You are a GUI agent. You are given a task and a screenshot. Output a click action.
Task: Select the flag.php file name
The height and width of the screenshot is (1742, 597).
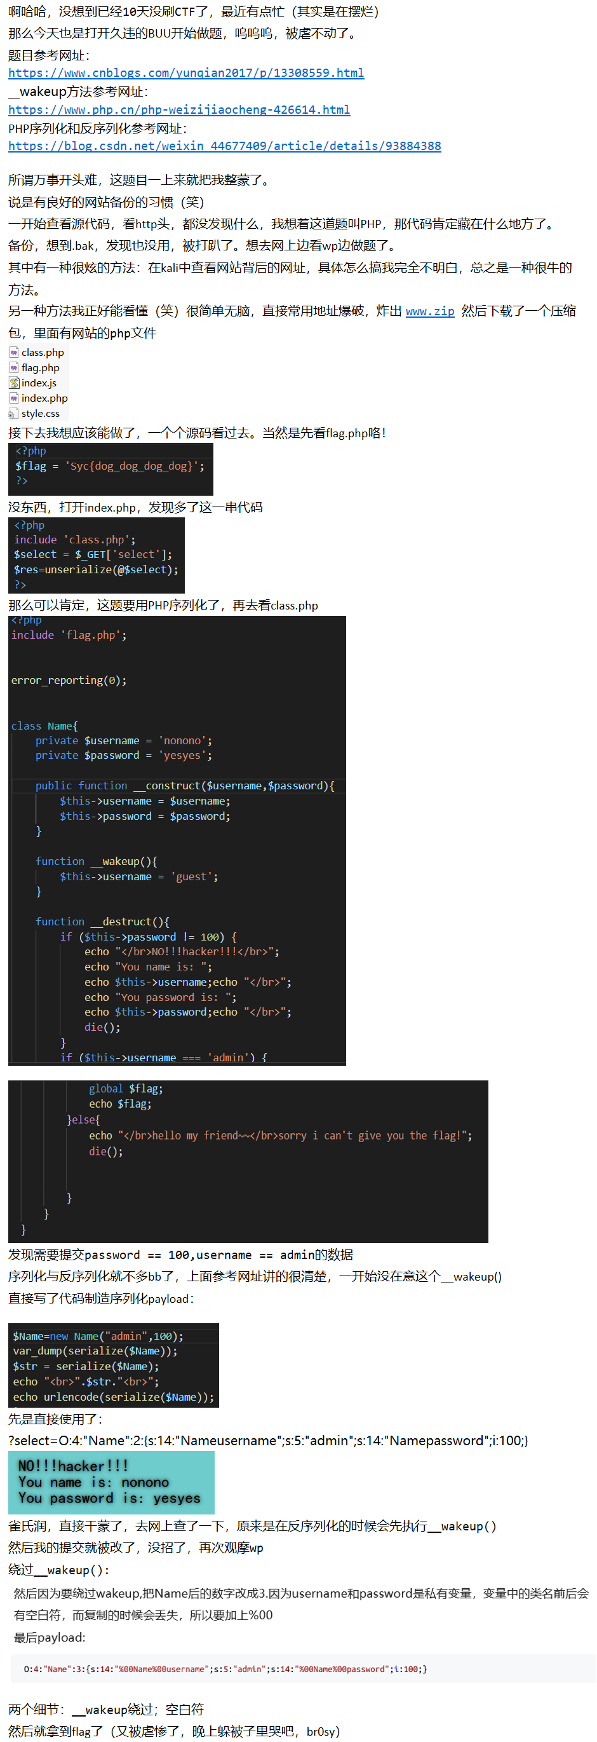[41, 368]
